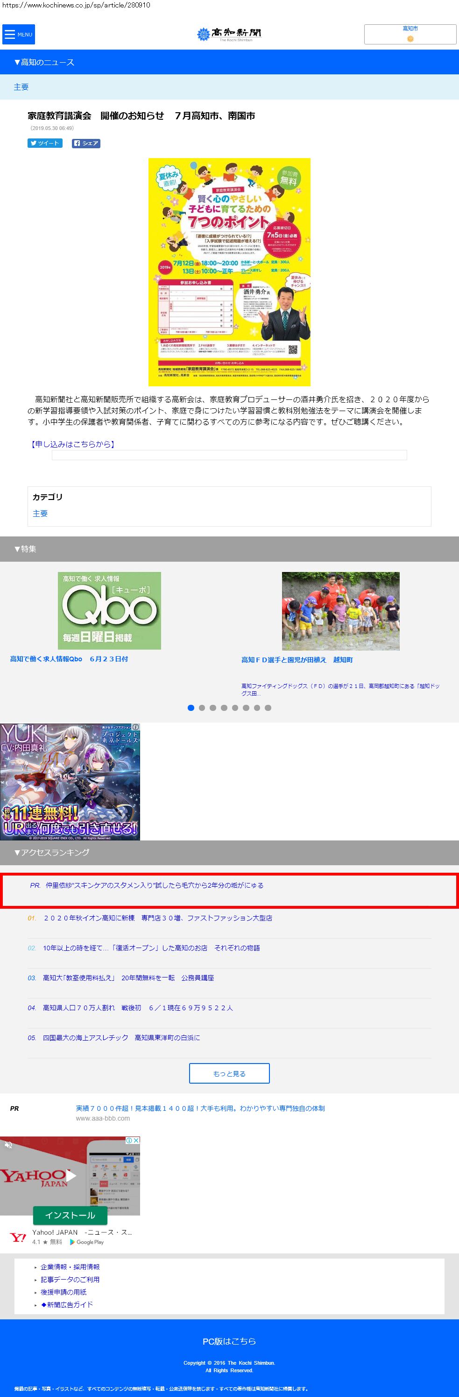Open 高知で働く求人情報Qbo 6月23日付 link
Image resolution: width=459 pixels, height=1397 pixels.
coord(69,659)
